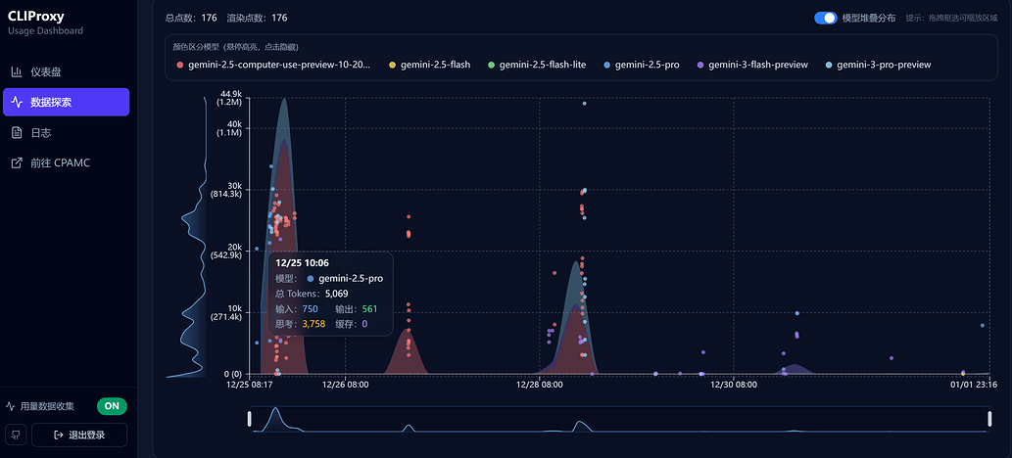
Task: Toggle gemini-3-pro-preview legend entry
Action: point(879,66)
